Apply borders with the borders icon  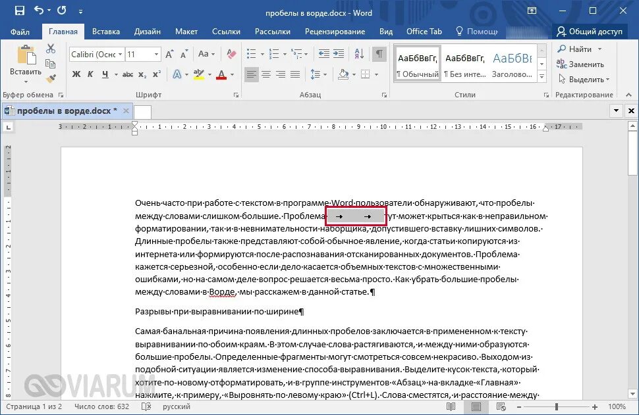366,74
